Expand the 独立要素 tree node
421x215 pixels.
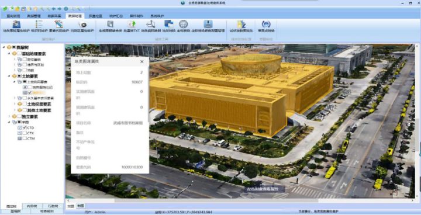click(x=9, y=116)
